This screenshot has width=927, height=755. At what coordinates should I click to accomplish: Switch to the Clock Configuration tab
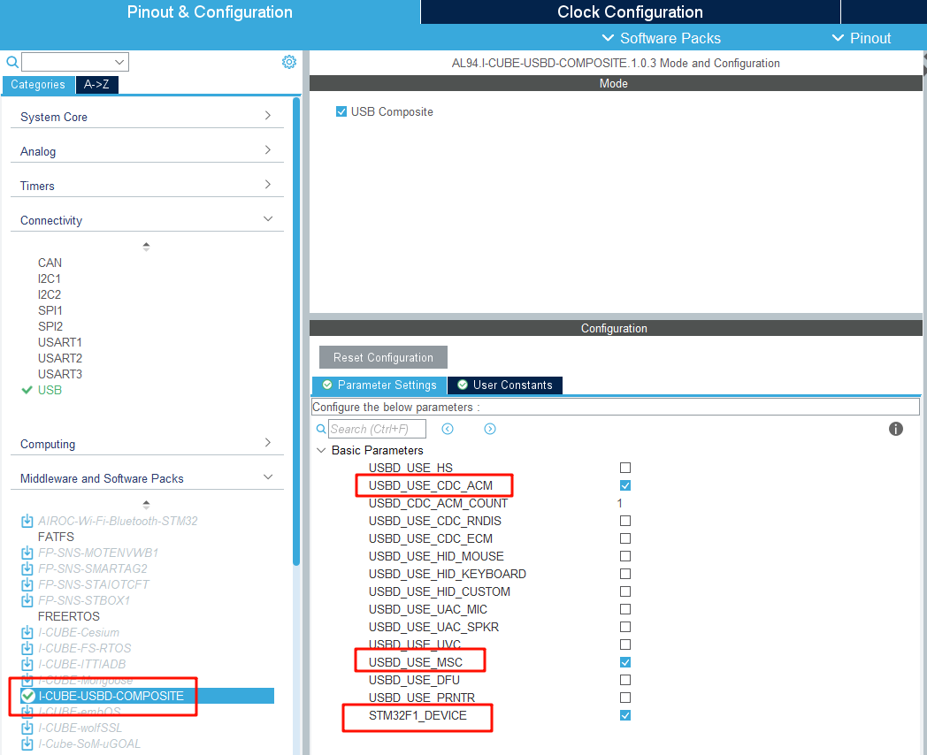(x=630, y=12)
